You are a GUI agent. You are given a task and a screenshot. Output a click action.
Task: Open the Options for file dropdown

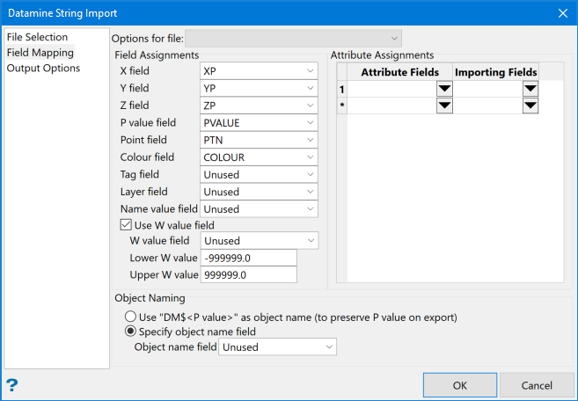coord(294,38)
